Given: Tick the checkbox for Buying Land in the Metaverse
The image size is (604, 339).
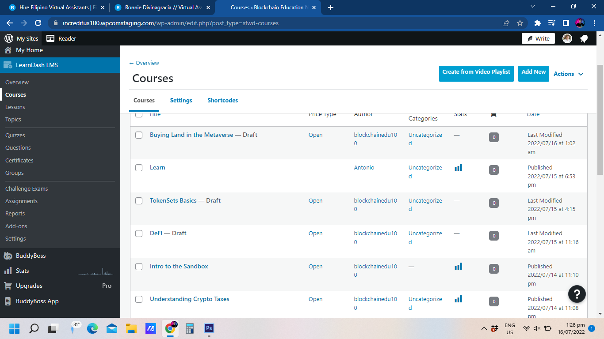Looking at the screenshot, I should 139,135.
